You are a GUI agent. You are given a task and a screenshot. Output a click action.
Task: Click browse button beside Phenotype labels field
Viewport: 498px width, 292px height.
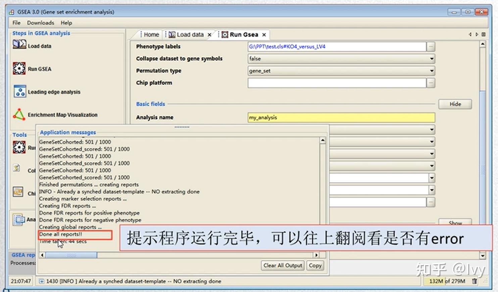(431, 46)
